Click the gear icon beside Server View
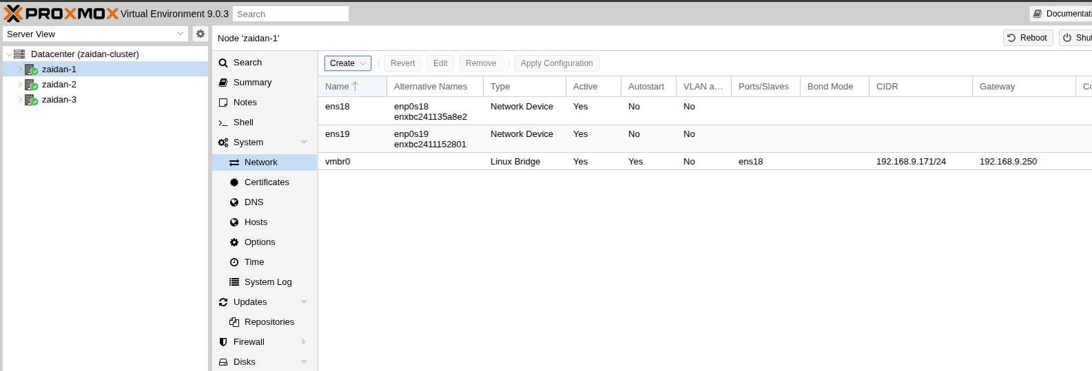Image resolution: width=1092 pixels, height=371 pixels. [x=200, y=34]
